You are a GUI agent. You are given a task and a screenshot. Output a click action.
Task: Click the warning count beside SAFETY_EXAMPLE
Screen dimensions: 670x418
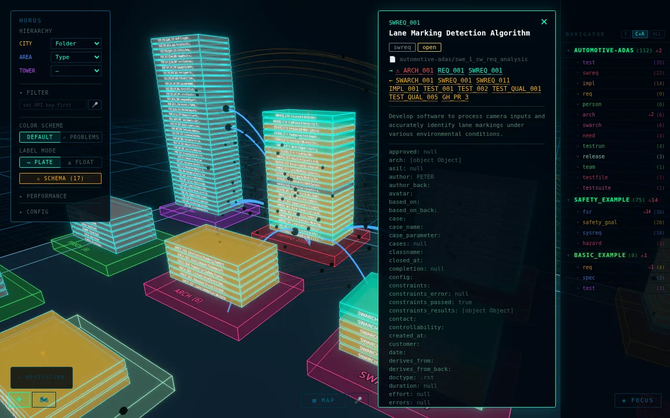tap(653, 200)
